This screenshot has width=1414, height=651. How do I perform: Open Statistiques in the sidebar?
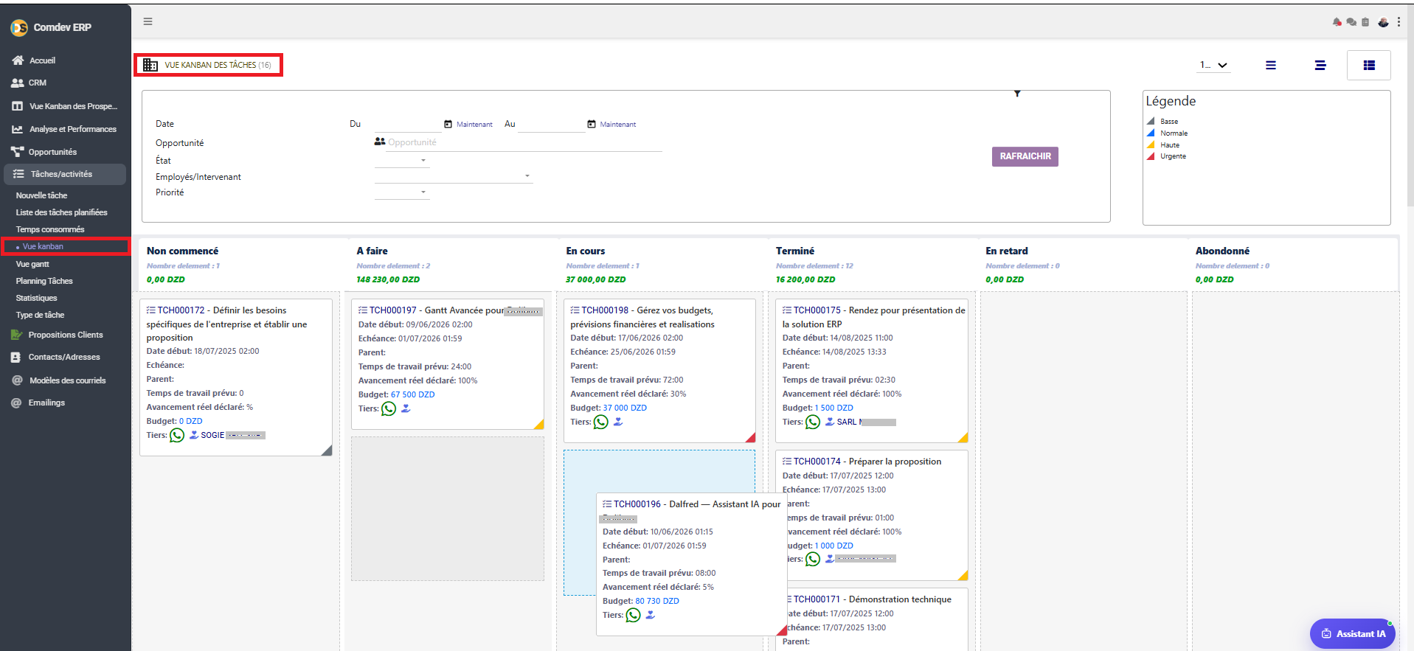coord(36,298)
